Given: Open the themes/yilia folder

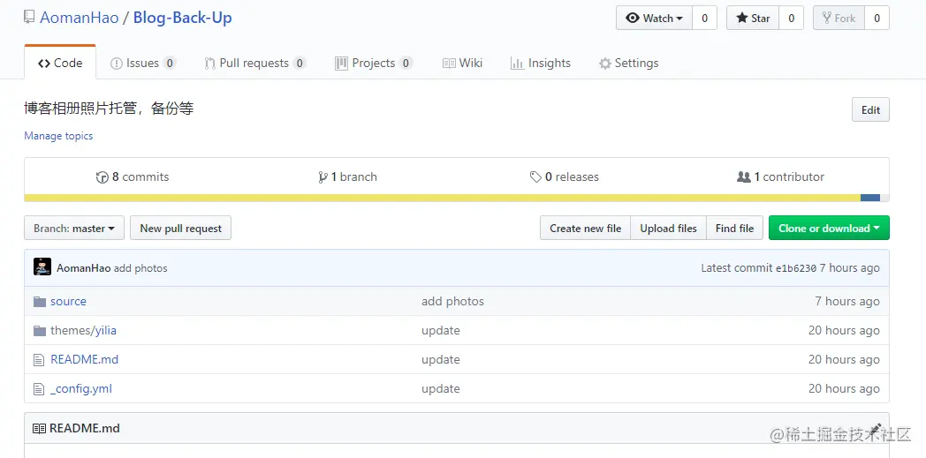Looking at the screenshot, I should (83, 330).
